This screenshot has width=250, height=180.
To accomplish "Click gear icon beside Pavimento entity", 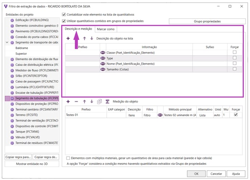I will 12,31.
